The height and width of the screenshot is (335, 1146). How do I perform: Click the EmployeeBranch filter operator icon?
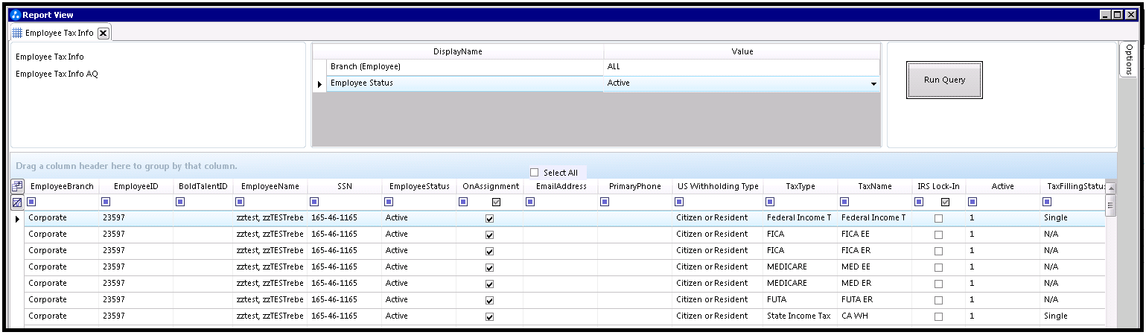[x=31, y=202]
